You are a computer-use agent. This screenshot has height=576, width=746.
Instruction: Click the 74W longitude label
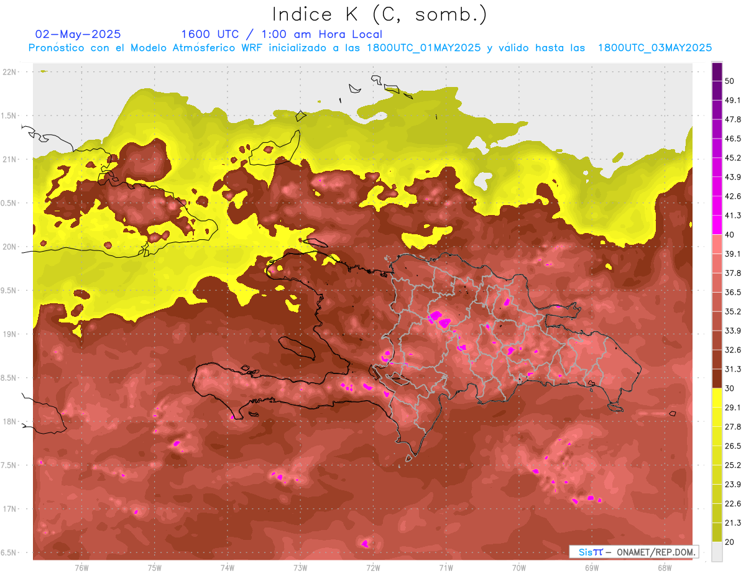pos(227,568)
